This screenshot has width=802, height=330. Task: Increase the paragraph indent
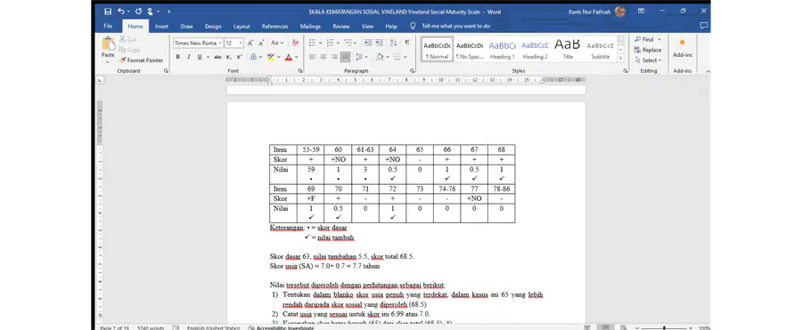(x=379, y=43)
